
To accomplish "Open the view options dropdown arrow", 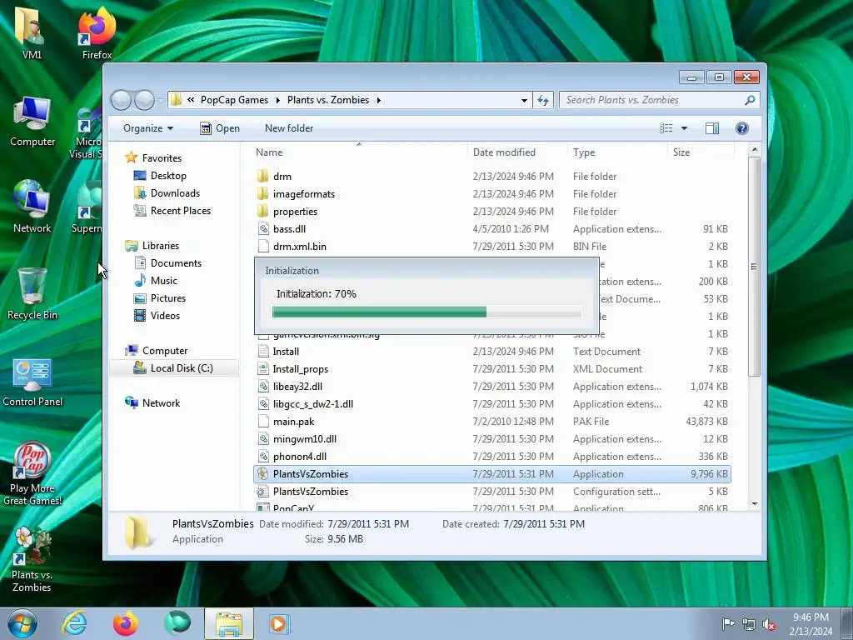I will pos(685,128).
